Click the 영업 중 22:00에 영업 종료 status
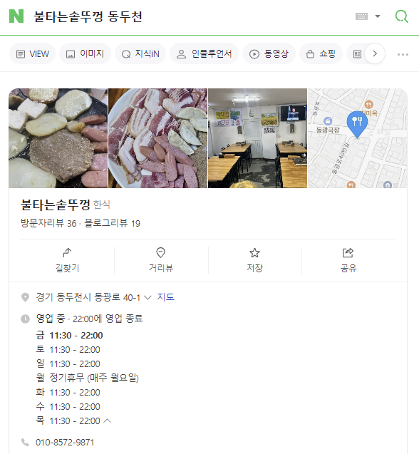Image resolution: width=419 pixels, height=454 pixels. pyautogui.click(x=89, y=319)
